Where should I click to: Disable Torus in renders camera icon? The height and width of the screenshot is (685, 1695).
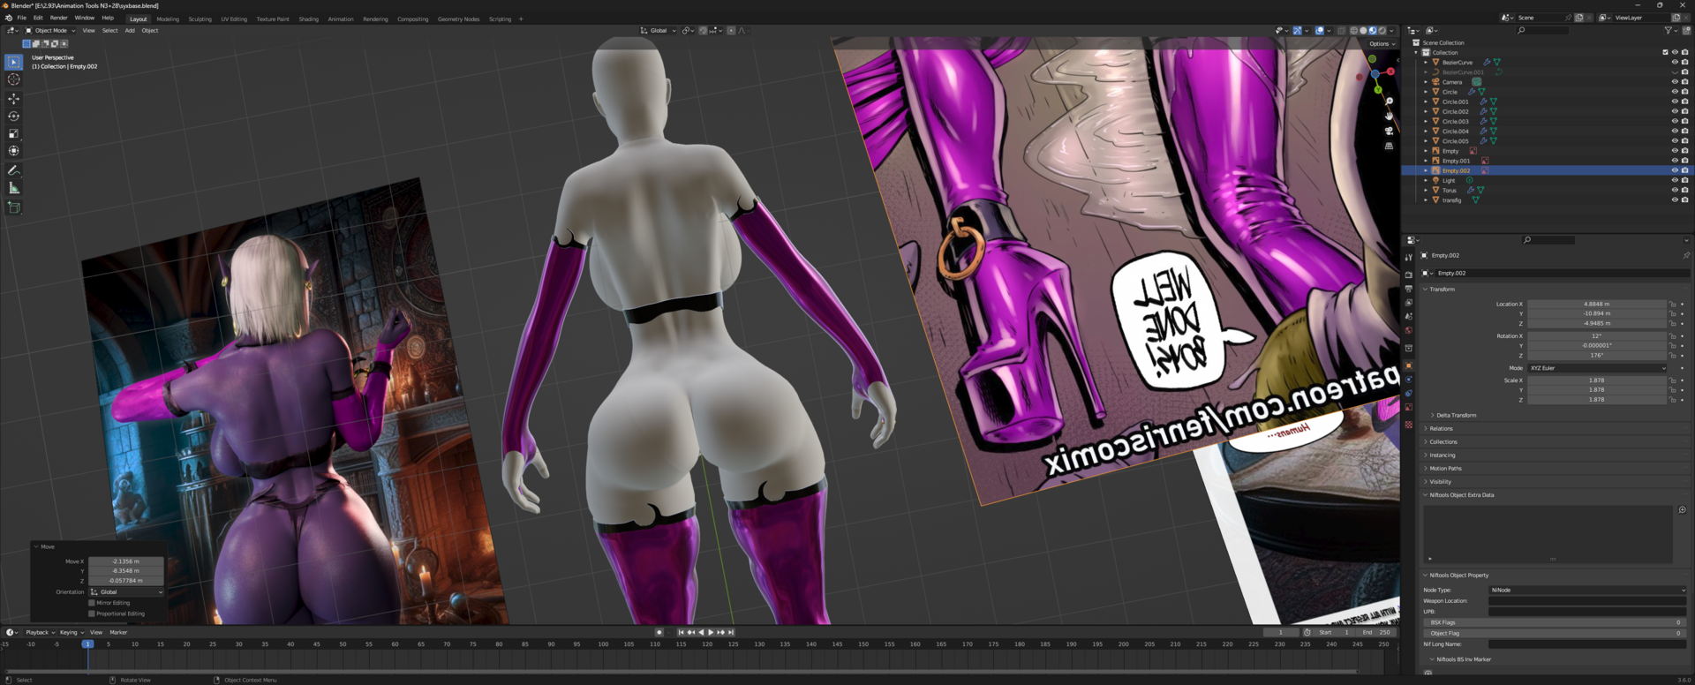click(1684, 190)
